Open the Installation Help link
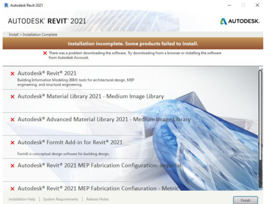The height and width of the screenshot is (204, 265). [x=22, y=199]
